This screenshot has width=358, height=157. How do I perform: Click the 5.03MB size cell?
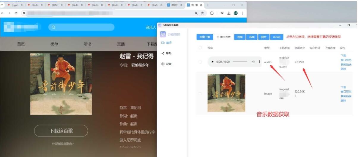299,62
